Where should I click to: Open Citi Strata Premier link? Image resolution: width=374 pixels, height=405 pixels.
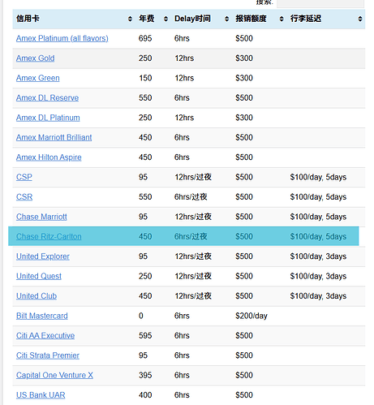click(48, 355)
